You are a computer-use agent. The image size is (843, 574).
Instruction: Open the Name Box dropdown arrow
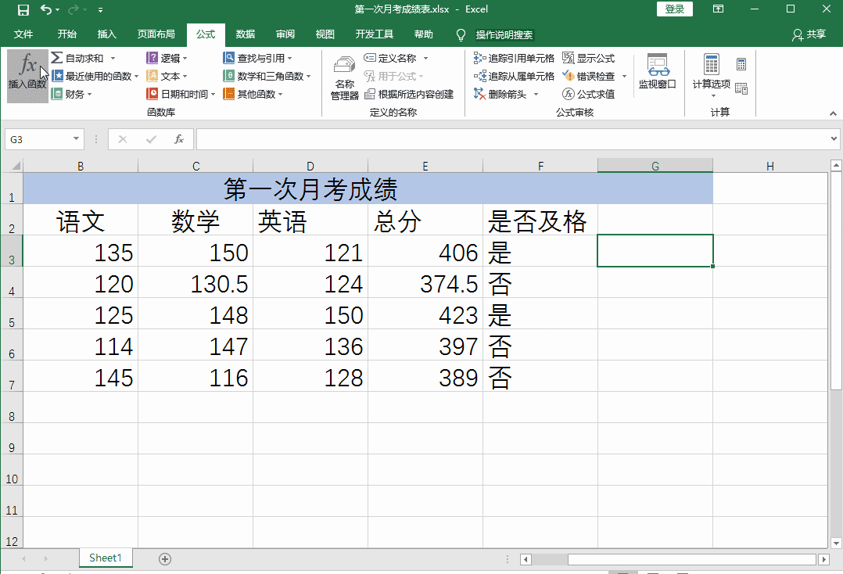(77, 139)
